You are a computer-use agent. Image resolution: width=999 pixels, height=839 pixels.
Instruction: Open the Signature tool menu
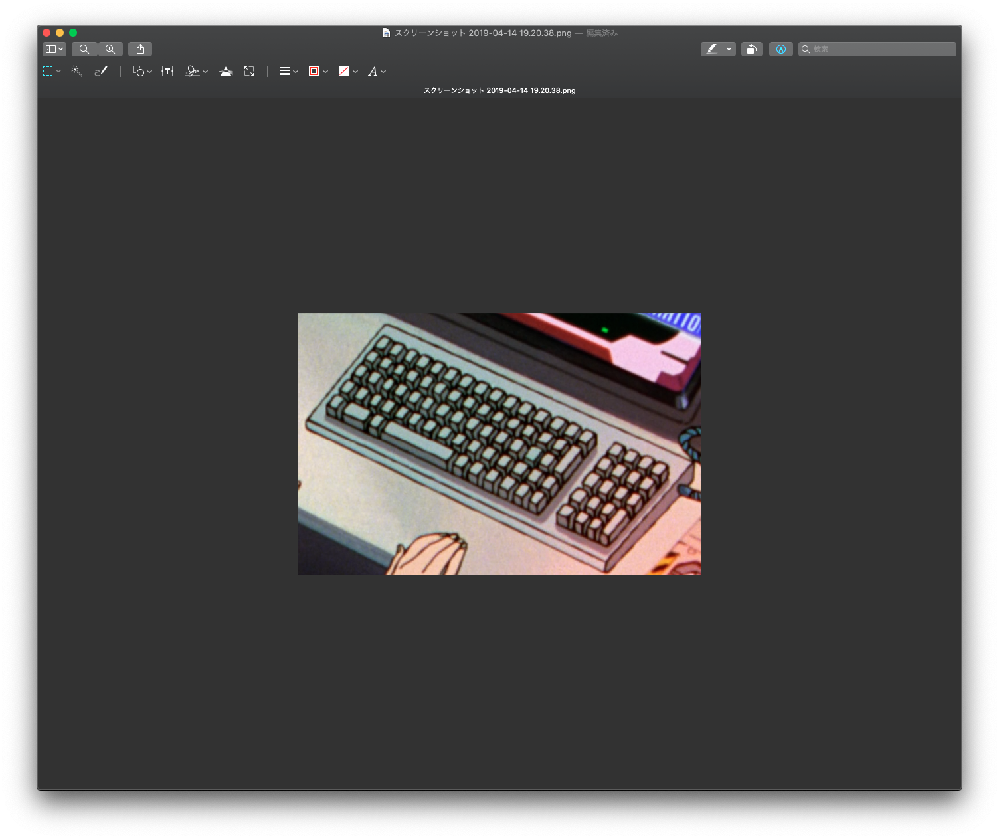point(197,71)
